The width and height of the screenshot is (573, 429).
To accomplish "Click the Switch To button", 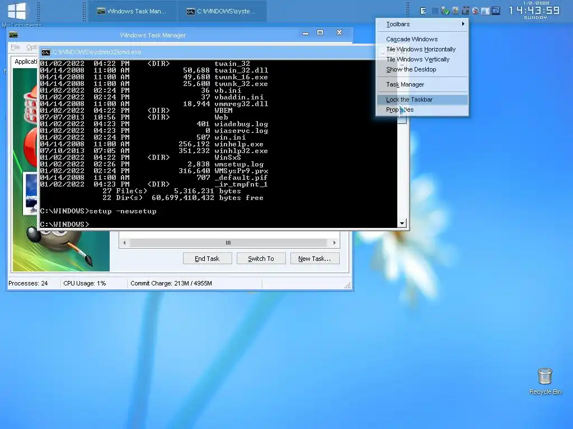I will point(261,259).
